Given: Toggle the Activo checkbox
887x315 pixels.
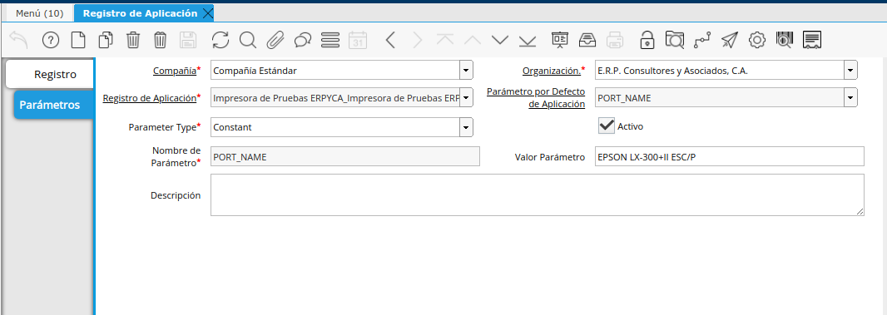Looking at the screenshot, I should click(607, 126).
